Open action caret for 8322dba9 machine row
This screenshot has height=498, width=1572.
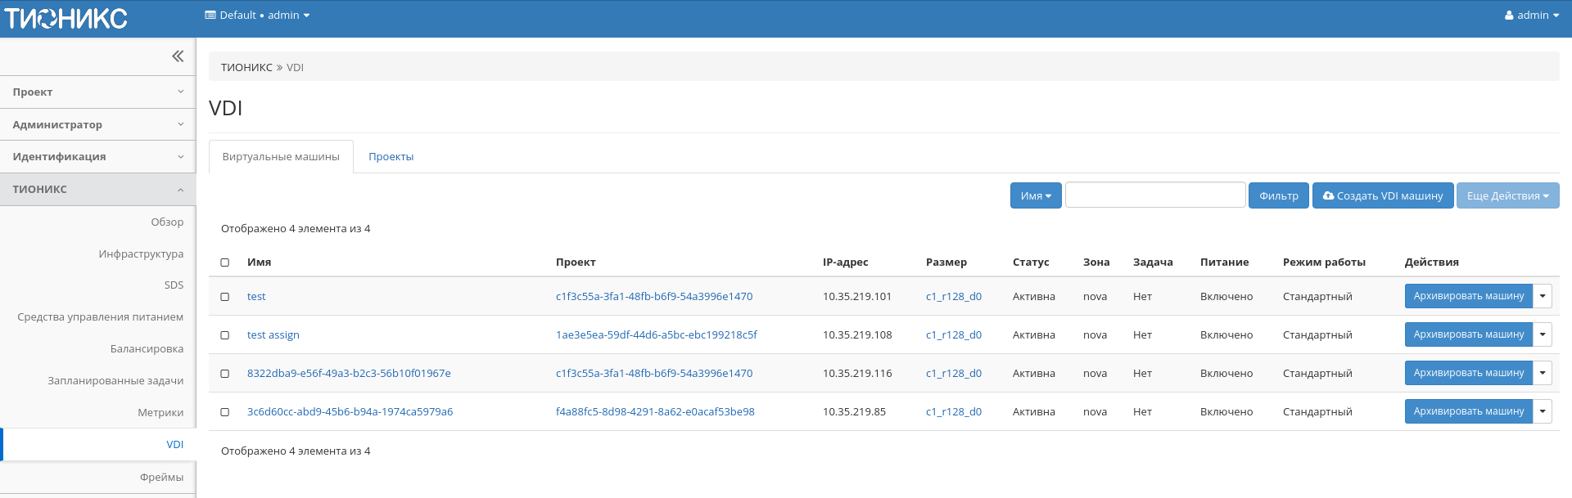1543,373
